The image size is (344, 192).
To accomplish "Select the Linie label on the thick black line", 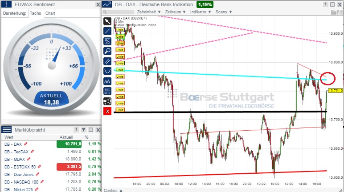I will point(120,110).
